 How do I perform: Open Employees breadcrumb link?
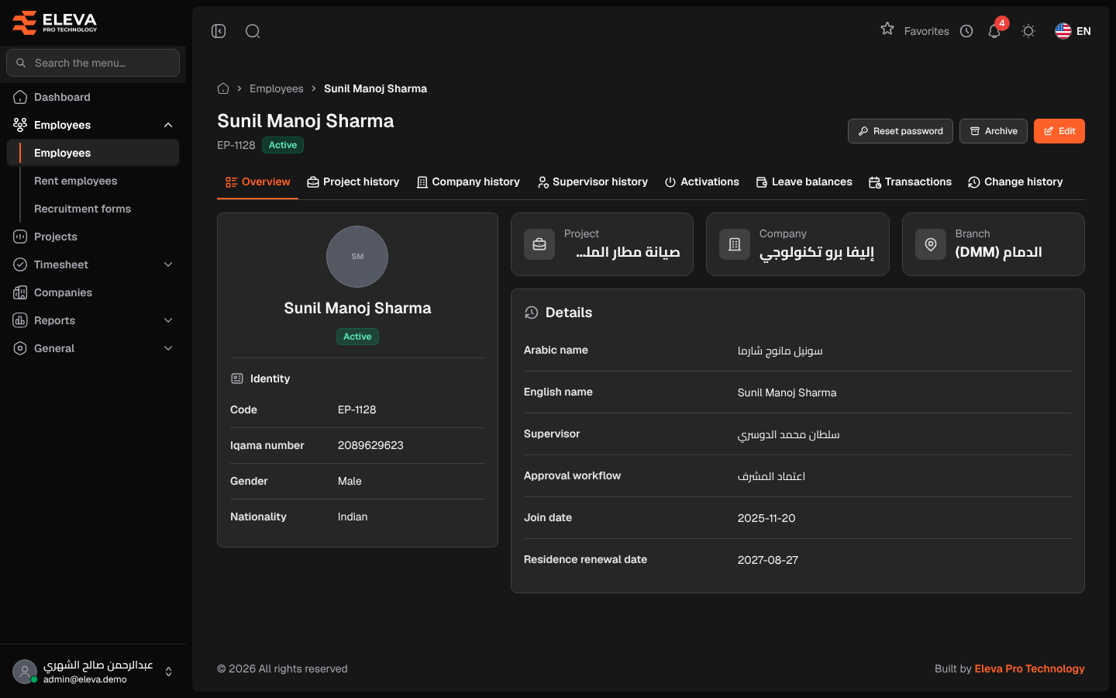pos(277,88)
